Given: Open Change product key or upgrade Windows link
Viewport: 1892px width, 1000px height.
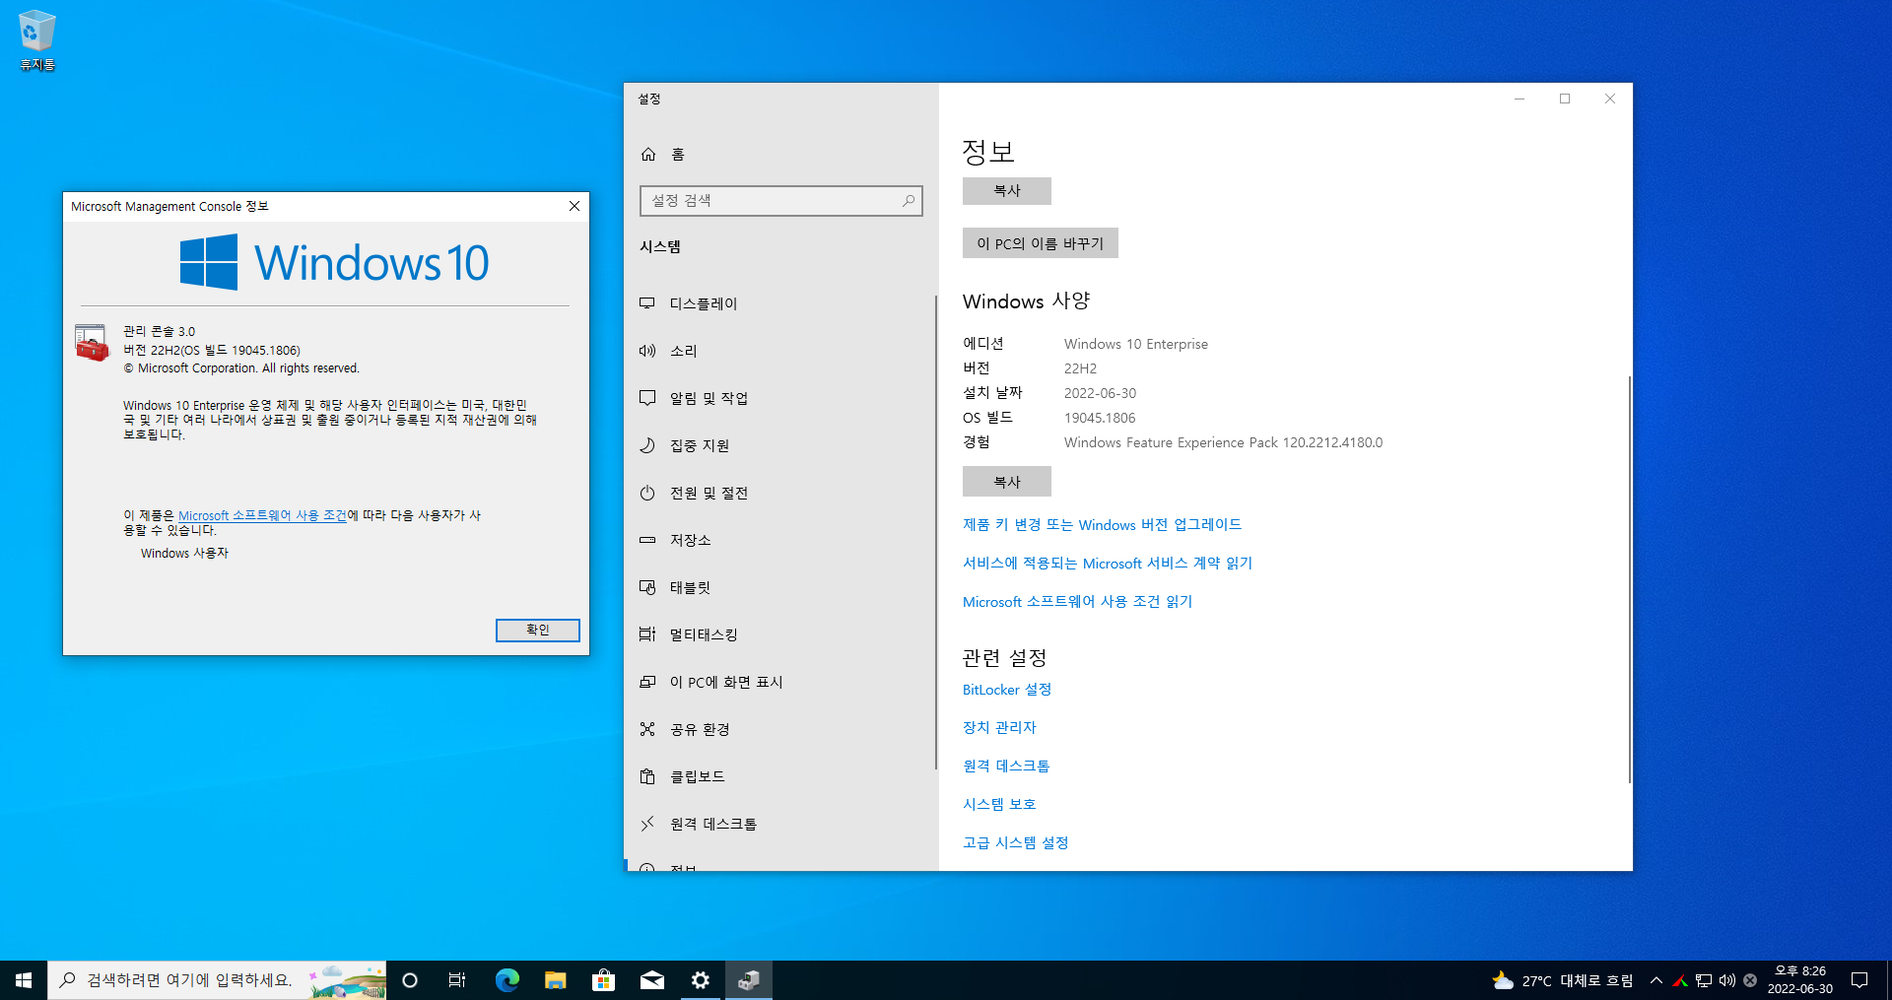Looking at the screenshot, I should [1102, 525].
